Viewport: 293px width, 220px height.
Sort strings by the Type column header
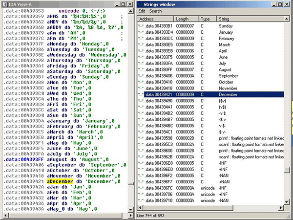tap(208, 19)
